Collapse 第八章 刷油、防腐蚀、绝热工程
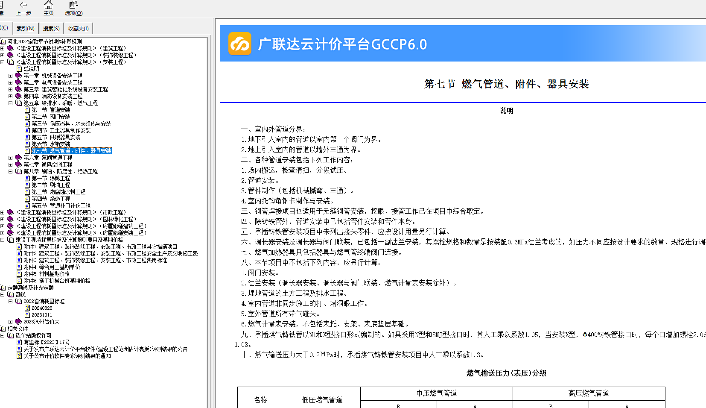706x408 pixels. (x=11, y=171)
